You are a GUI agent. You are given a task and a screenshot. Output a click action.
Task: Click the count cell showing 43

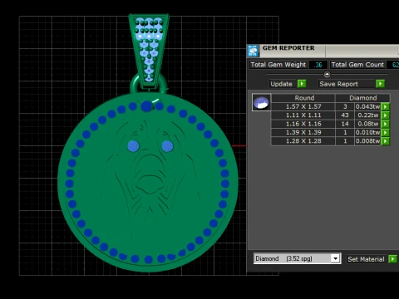(x=345, y=115)
